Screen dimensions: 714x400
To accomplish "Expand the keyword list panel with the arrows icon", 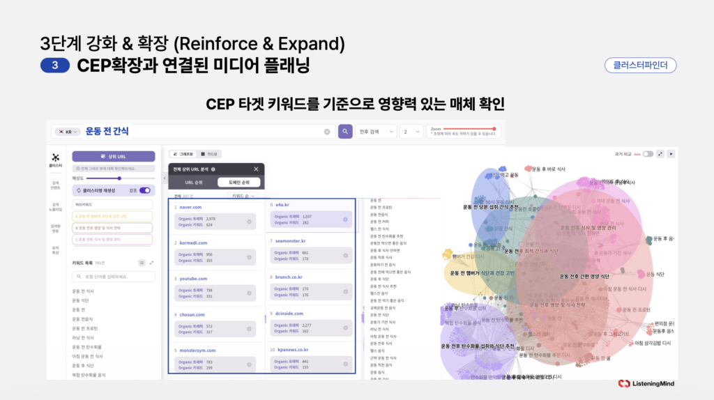I will pos(151,263).
